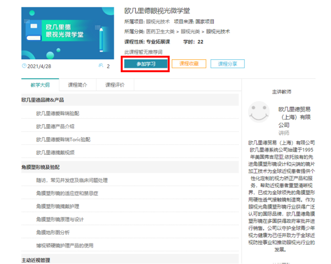Open lesson 角膜塑形镜原理与设计
The image size is (331, 264).
(x=60, y=220)
